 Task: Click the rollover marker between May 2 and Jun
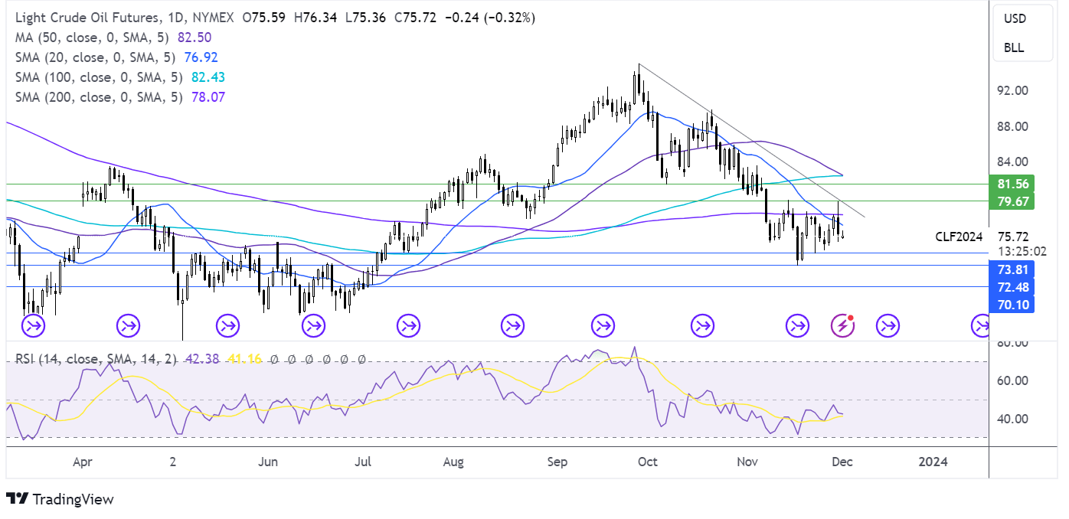click(x=227, y=327)
